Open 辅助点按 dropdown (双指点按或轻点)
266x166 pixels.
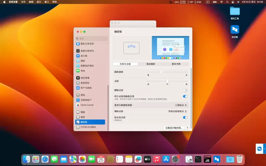[177, 111]
